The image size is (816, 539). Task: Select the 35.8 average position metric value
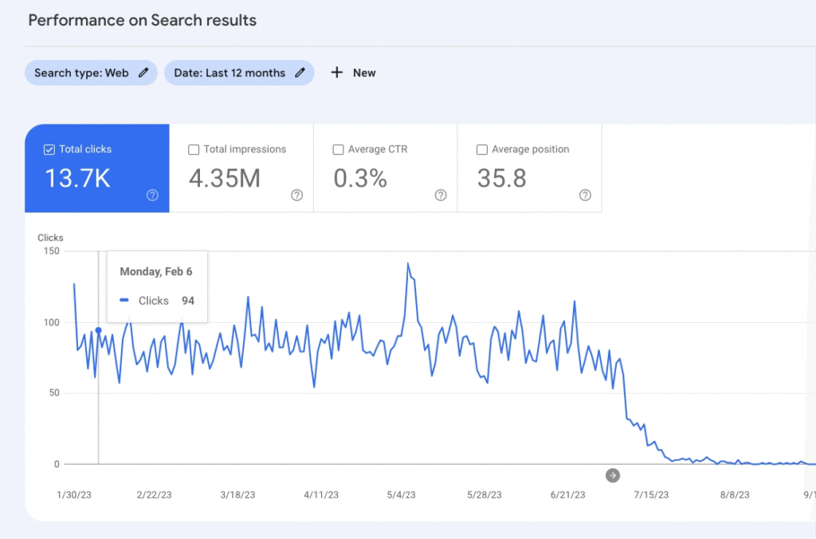tap(501, 179)
